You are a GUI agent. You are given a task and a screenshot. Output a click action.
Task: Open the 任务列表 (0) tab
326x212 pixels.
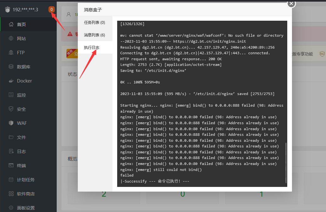95,22
